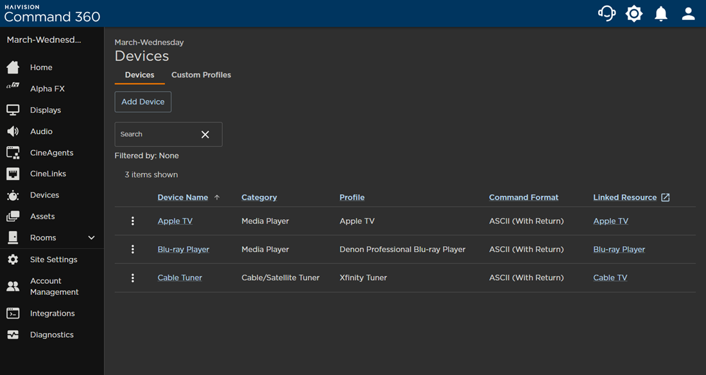This screenshot has height=375, width=706.
Task: Open CineLinks in sidebar
Action: click(x=47, y=174)
